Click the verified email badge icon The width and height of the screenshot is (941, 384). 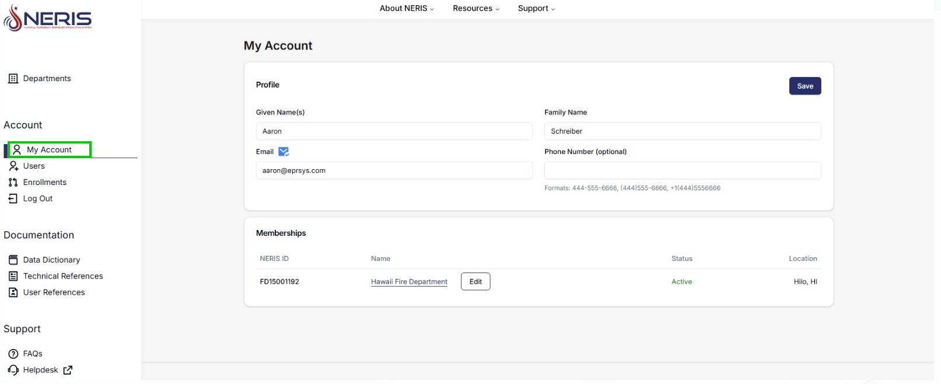[x=284, y=152]
